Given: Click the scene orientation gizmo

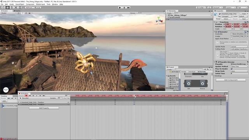Looking at the screenshot, I should pyautogui.click(x=159, y=21).
